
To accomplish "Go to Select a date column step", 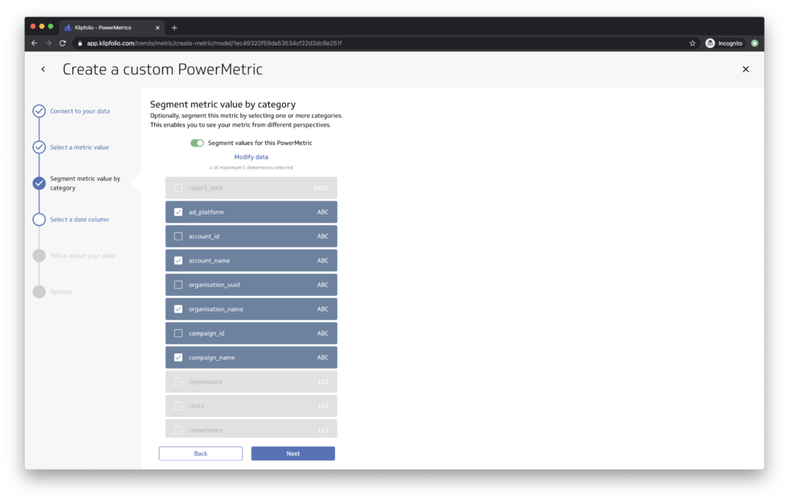I will pyautogui.click(x=79, y=220).
